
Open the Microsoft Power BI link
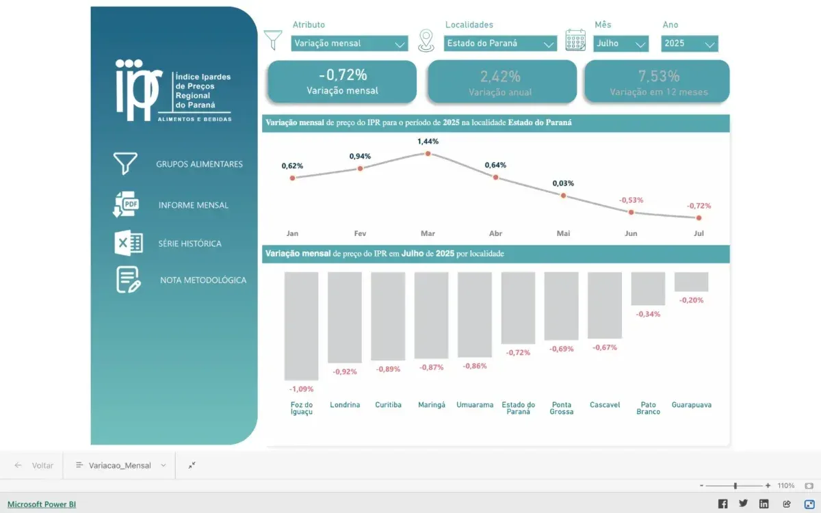click(42, 504)
